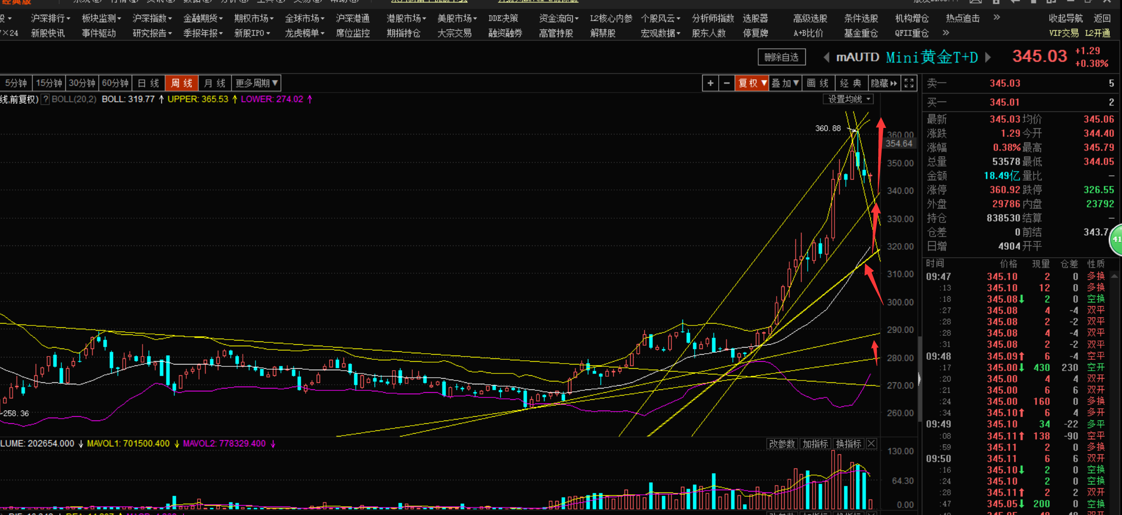The width and height of the screenshot is (1122, 515).
Task: Click the 经典 classic chart style icon
Action: click(x=852, y=83)
